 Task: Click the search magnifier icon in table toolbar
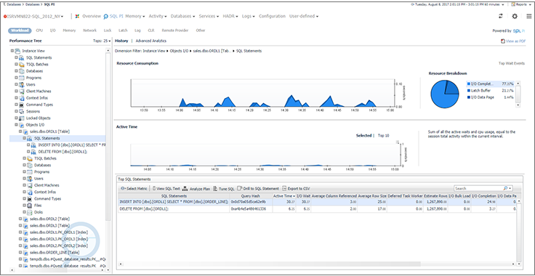pyautogui.click(x=505, y=188)
